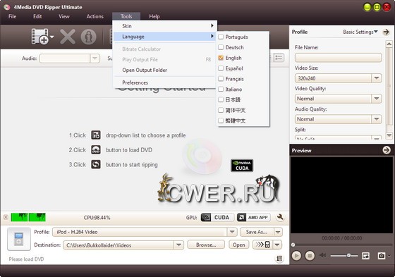Click the File Name input field
Screen dimensions: 395x277
point(338,58)
